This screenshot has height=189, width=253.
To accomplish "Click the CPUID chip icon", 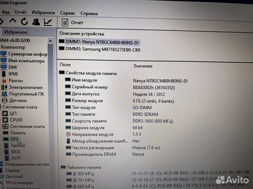I will [x=5, y=120].
